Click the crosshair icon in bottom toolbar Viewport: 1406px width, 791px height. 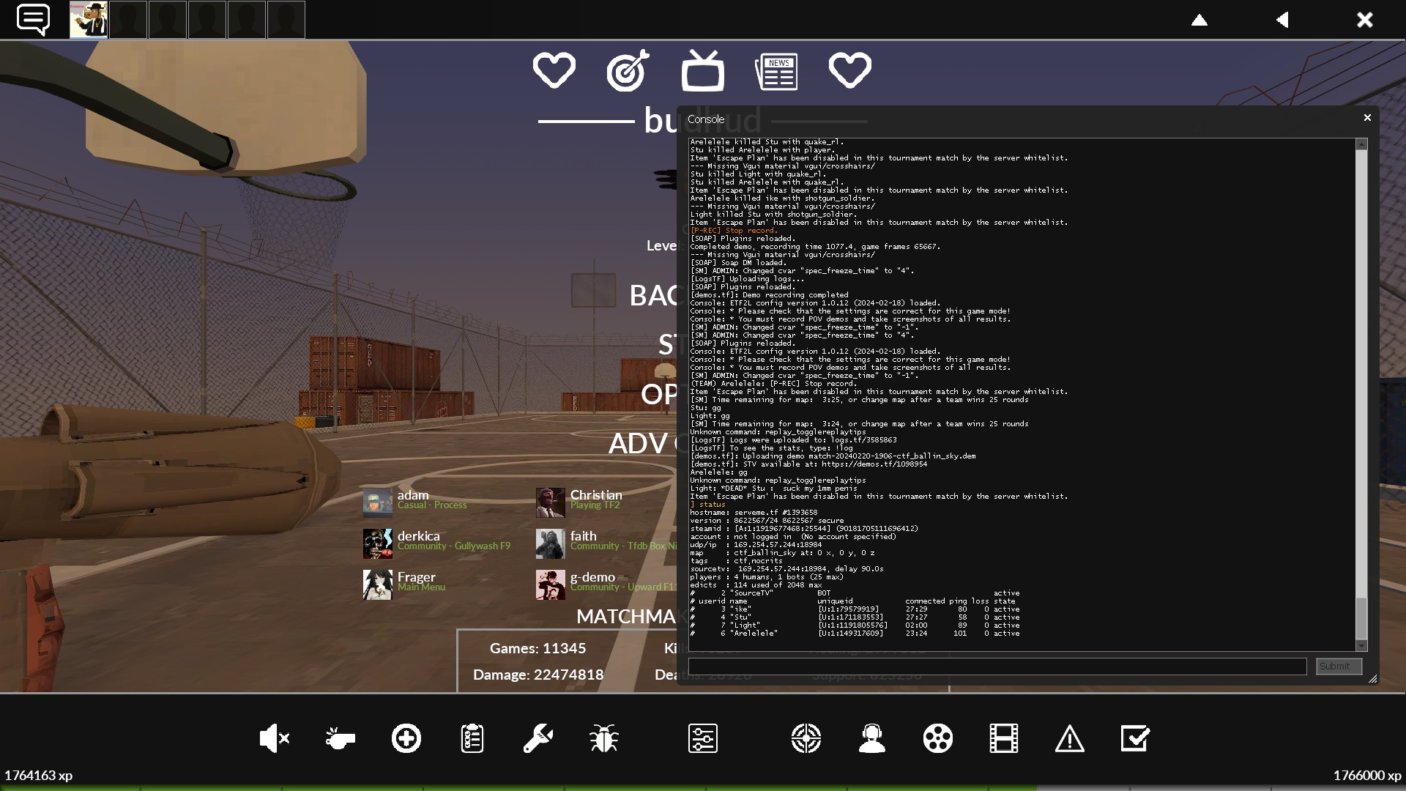click(806, 738)
